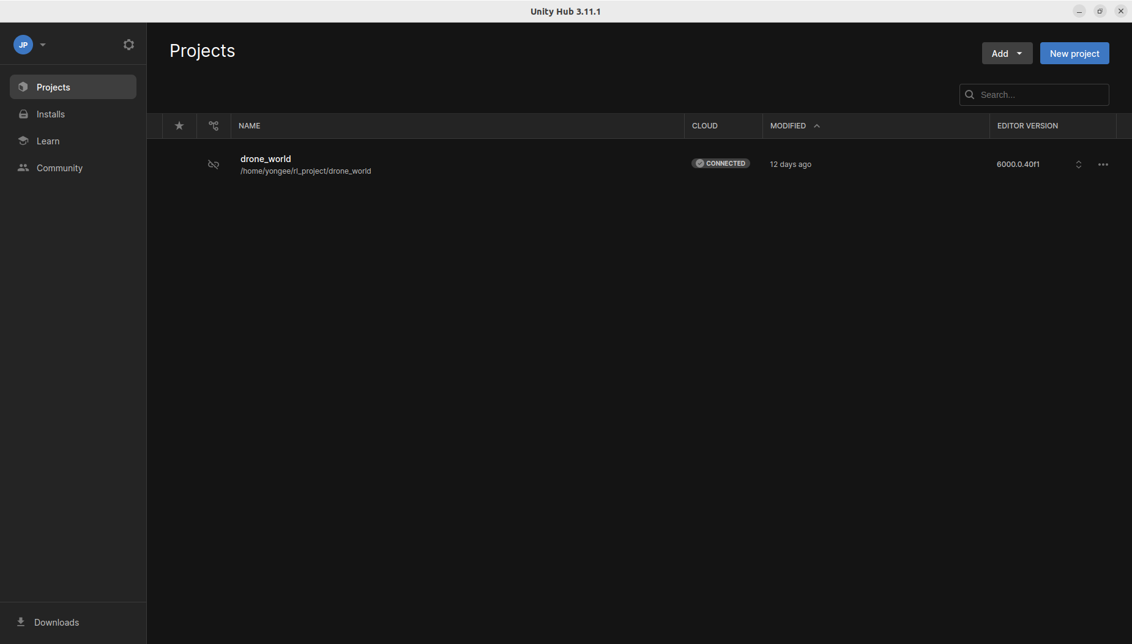Open the Learn section
Image resolution: width=1132 pixels, height=644 pixels.
pyautogui.click(x=73, y=141)
